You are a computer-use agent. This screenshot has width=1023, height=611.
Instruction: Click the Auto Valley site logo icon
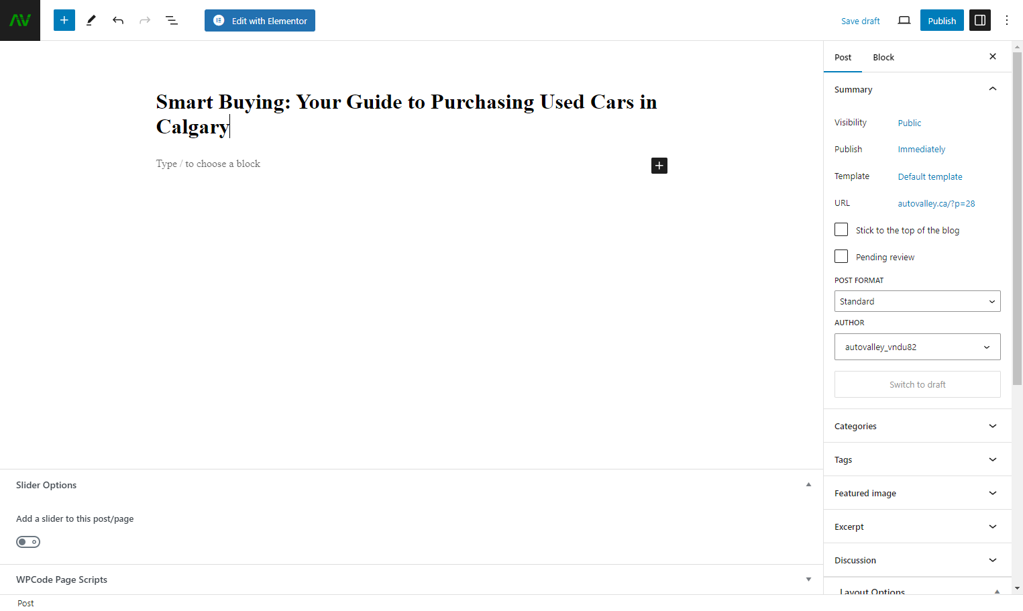(20, 20)
